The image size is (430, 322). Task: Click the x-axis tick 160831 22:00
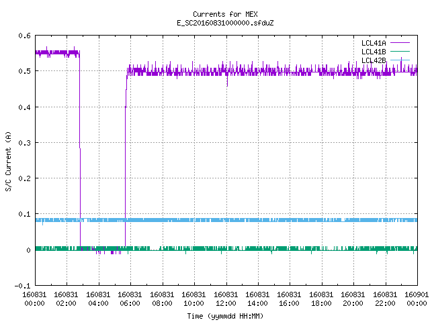[x=385, y=299]
